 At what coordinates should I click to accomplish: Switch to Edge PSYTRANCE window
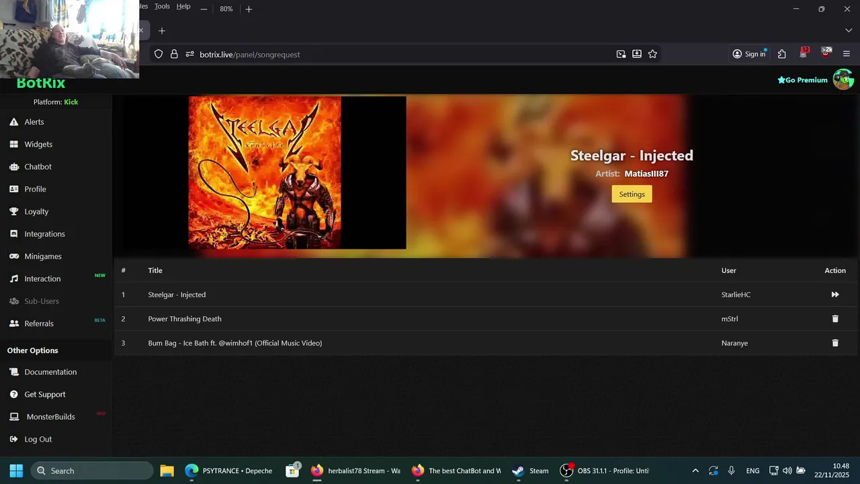(229, 471)
